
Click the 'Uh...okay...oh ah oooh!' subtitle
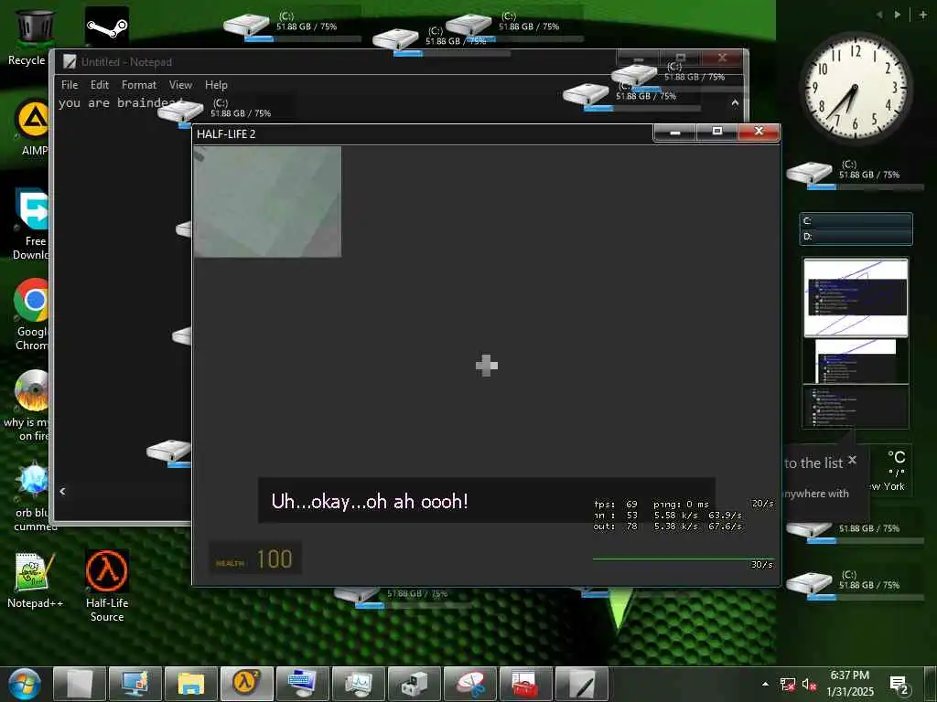tap(370, 502)
